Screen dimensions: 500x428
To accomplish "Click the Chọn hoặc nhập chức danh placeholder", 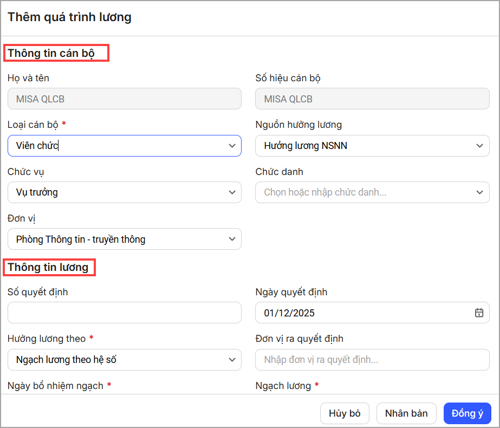I will (325, 192).
